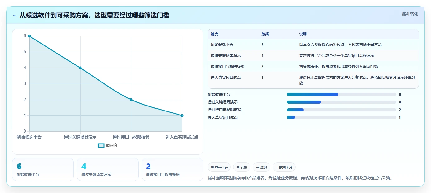Image resolution: width=431 pixels, height=193 pixels.
Task: Click x-axis label 通过关键场景演示
Action: point(80,137)
